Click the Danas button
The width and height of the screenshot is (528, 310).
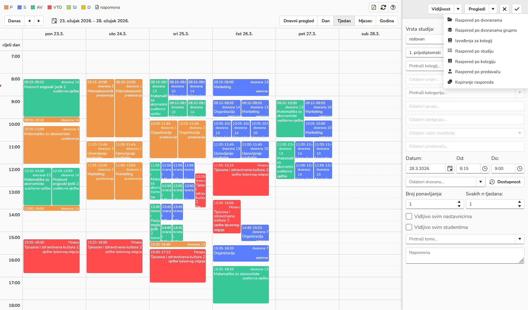(14, 21)
